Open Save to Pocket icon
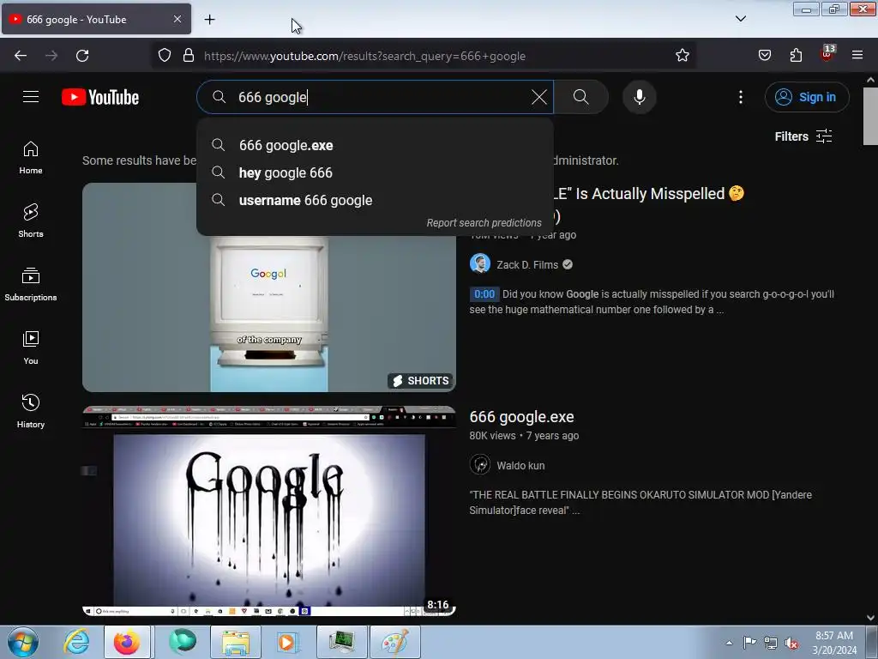The image size is (878, 659). point(765,56)
